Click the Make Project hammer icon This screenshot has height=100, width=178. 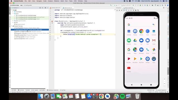[x=111, y=5]
